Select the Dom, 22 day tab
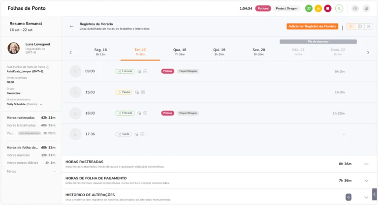The width and height of the screenshot is (378, 205). click(x=338, y=52)
